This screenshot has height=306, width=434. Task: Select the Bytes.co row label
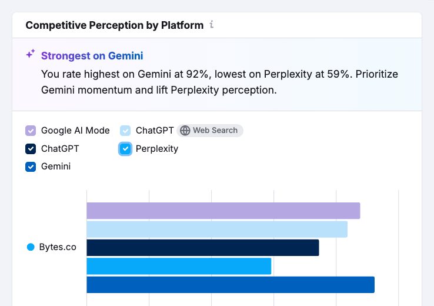pyautogui.click(x=58, y=247)
